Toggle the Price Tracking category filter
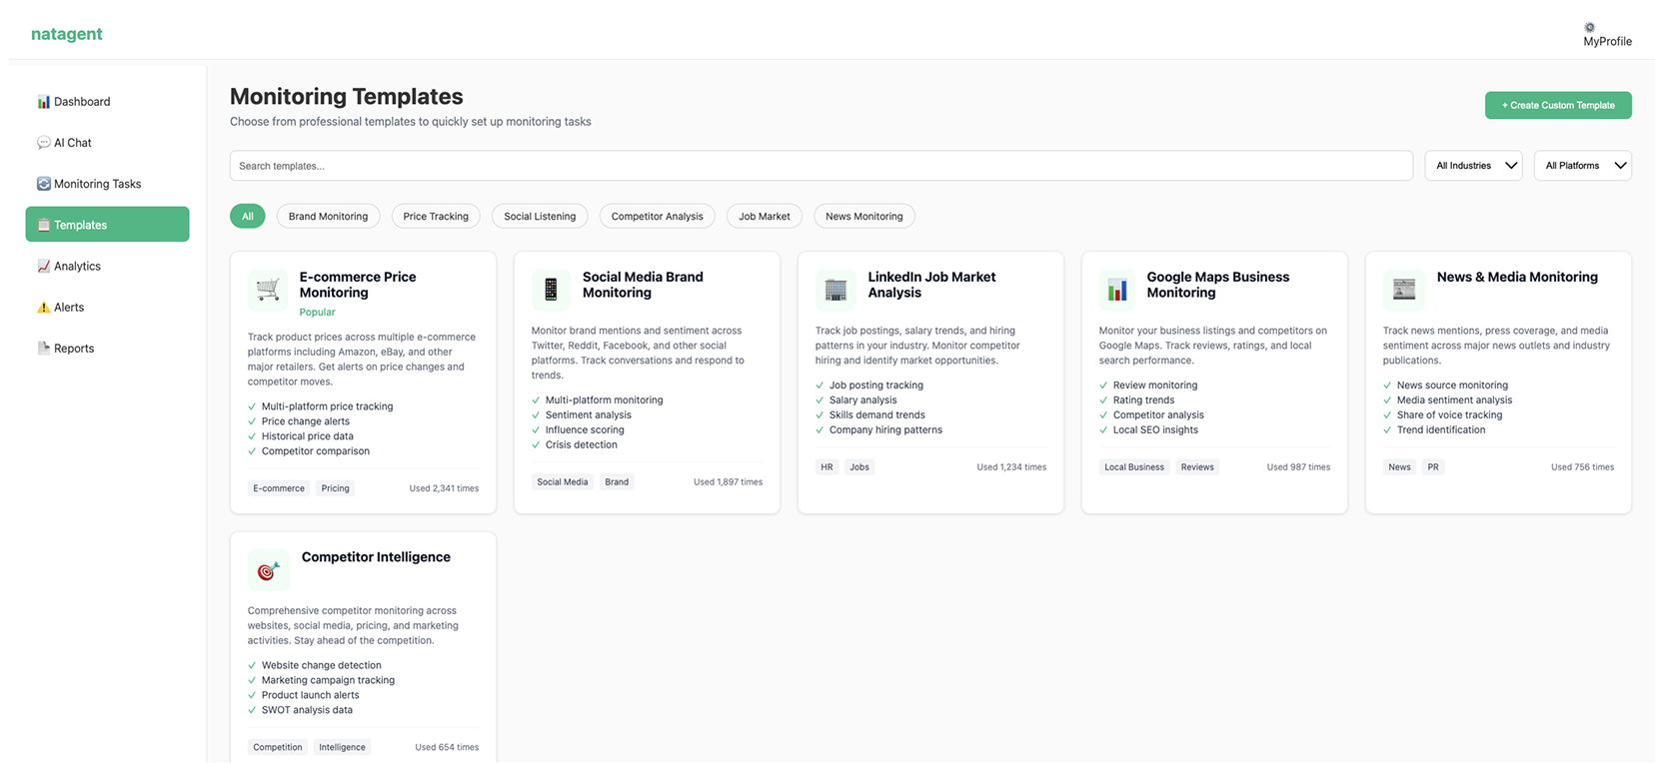 click(x=436, y=217)
